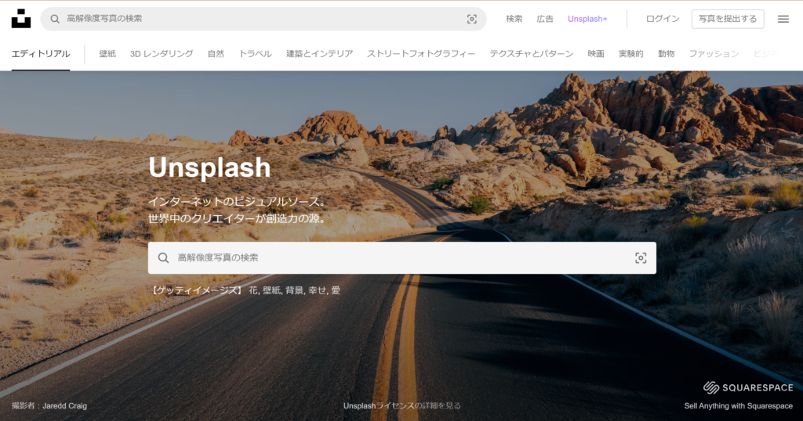Image resolution: width=803 pixels, height=421 pixels.
Task: Open the 3D レンダリング category
Action: click(x=162, y=54)
